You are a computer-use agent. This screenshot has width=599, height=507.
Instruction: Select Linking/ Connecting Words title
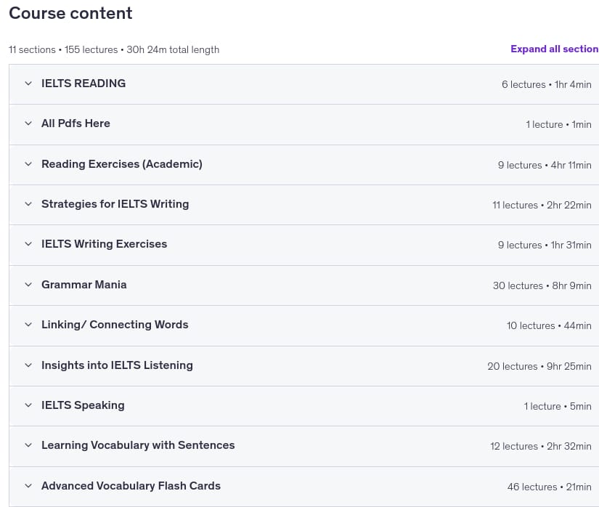coord(115,325)
